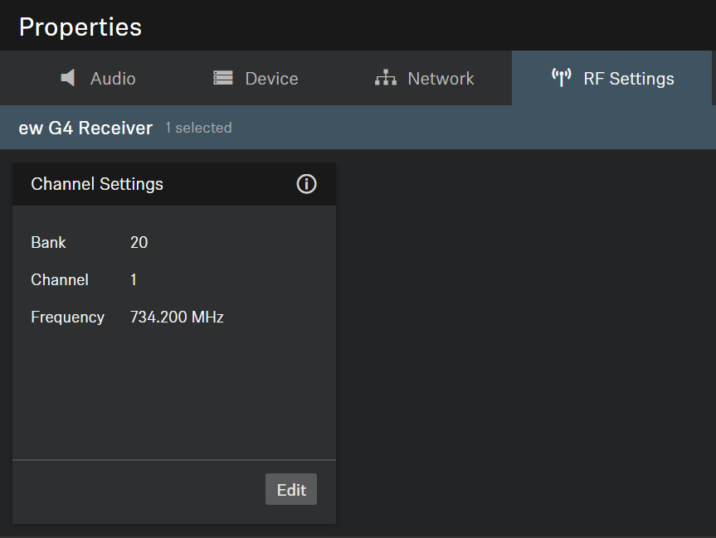Image resolution: width=716 pixels, height=538 pixels.
Task: Click the Bank value 20
Action: (139, 243)
